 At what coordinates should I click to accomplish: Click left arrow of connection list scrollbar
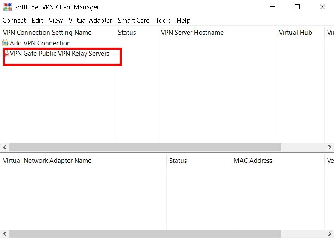point(5,147)
